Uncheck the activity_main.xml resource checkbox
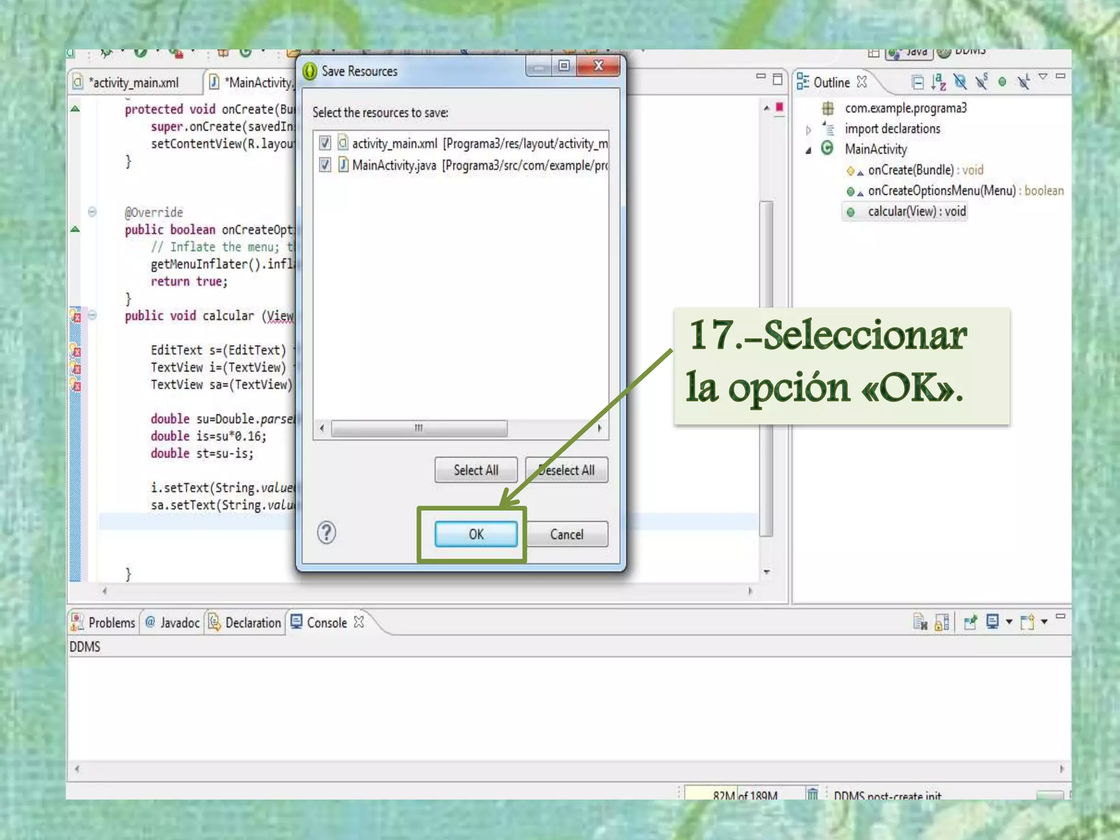 325,143
